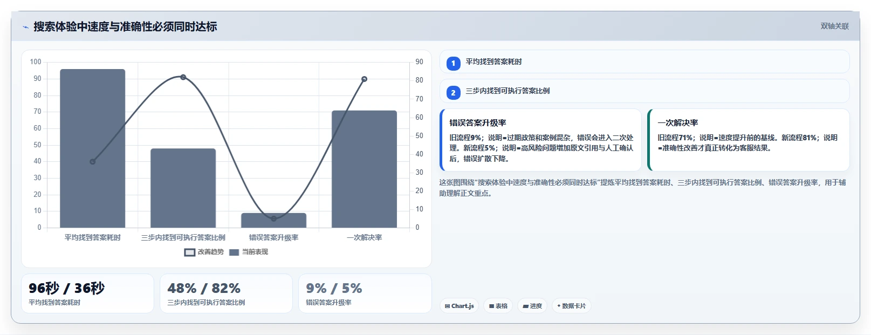The height and width of the screenshot is (335, 871).
Task: Click x-axis label 错误答案升级率
Action: tap(274, 237)
